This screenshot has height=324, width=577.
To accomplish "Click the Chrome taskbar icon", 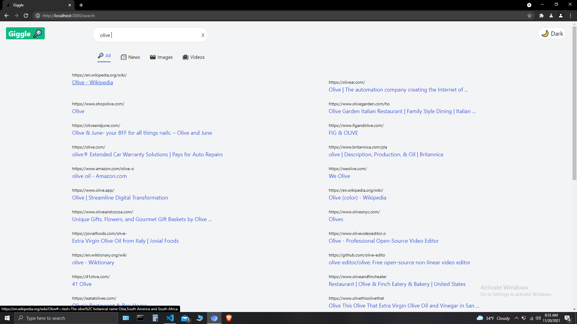I will tap(214, 318).
